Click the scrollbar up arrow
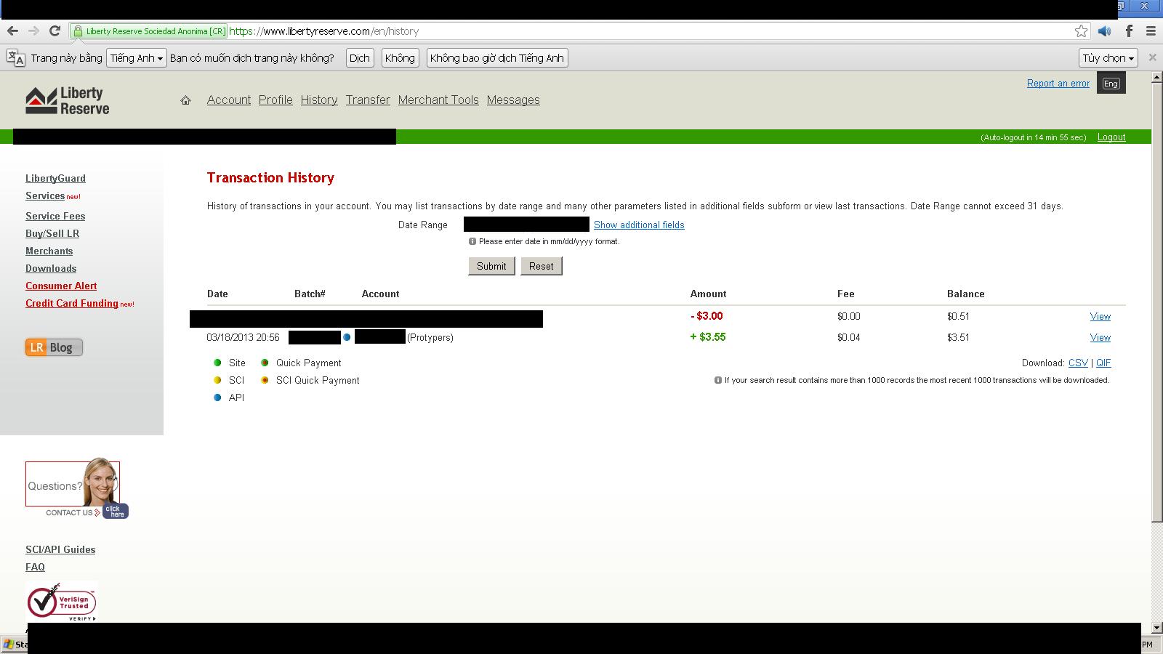The image size is (1163, 654). point(1156,77)
